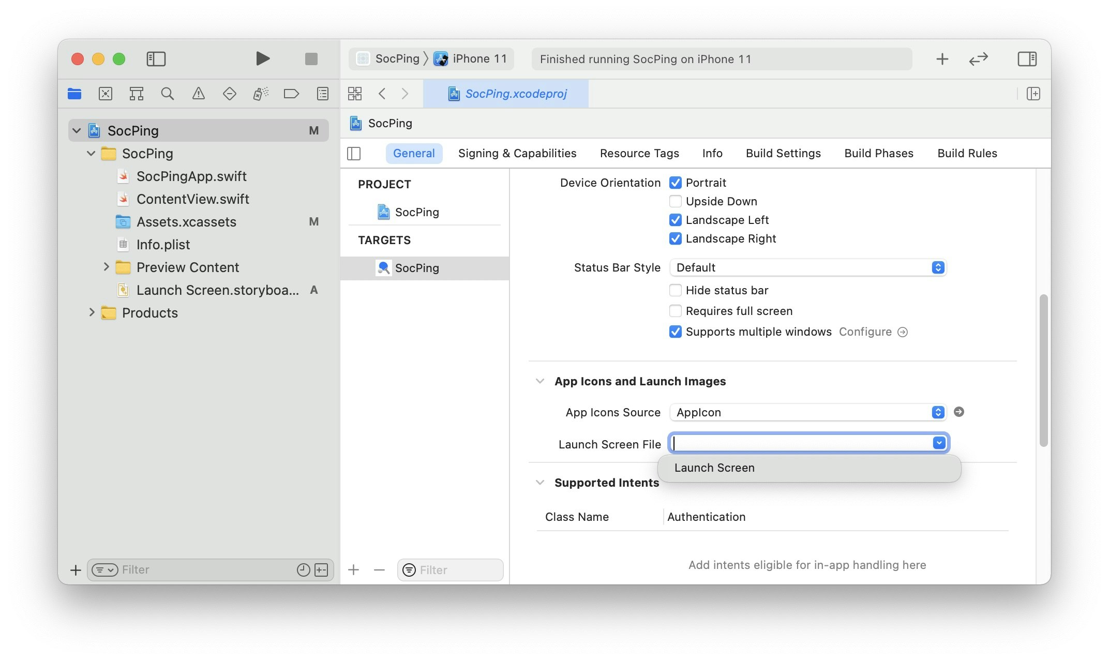Uncheck Landscape Left orientation
This screenshot has width=1109, height=661.
[676, 220]
